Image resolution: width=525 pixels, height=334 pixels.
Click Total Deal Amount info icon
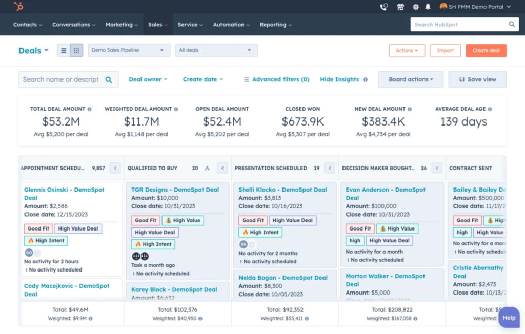pos(89,109)
